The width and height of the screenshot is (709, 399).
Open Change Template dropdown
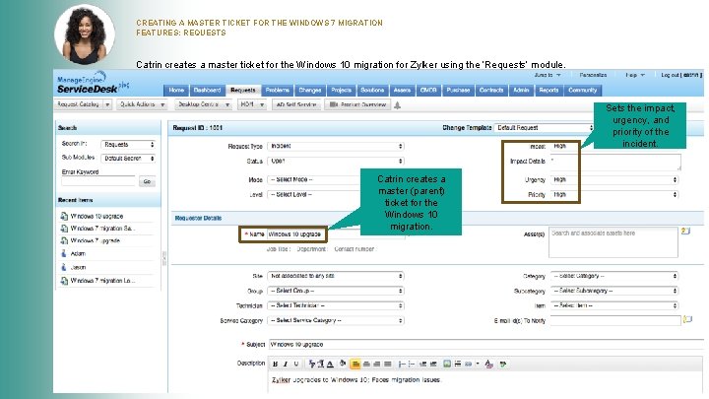point(544,128)
